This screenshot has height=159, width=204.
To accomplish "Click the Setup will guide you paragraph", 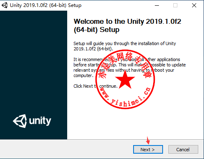I will click(125, 46).
